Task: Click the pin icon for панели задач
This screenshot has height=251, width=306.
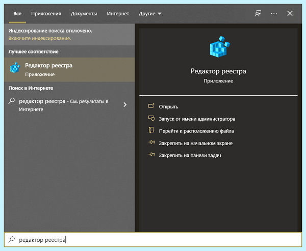Action: (x=151, y=155)
